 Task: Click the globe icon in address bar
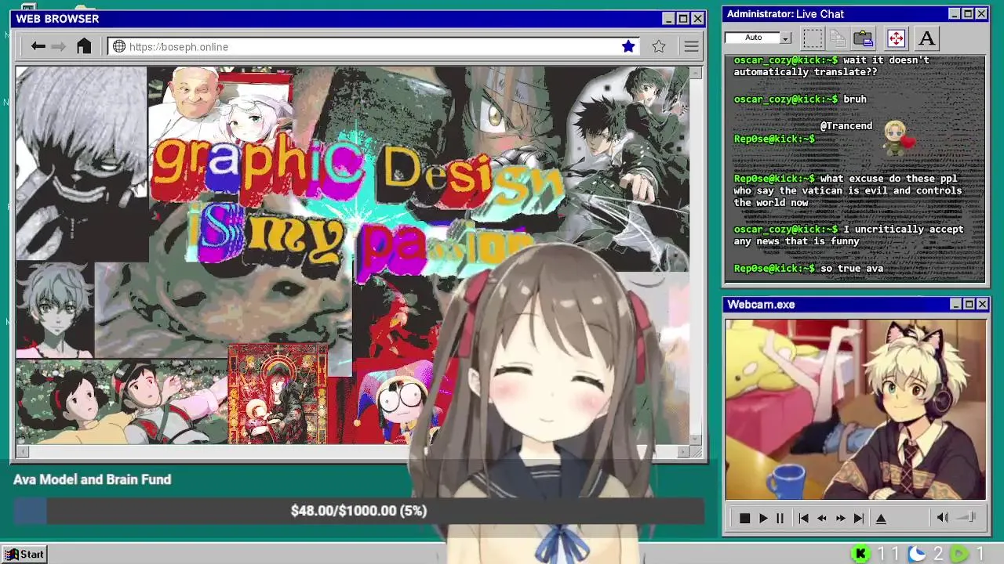coord(119,47)
